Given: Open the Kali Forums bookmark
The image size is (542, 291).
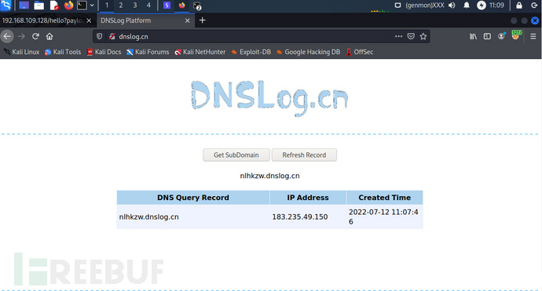Looking at the screenshot, I should click(x=148, y=52).
